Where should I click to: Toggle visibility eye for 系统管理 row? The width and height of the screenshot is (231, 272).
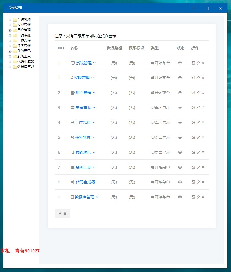coord(180,63)
